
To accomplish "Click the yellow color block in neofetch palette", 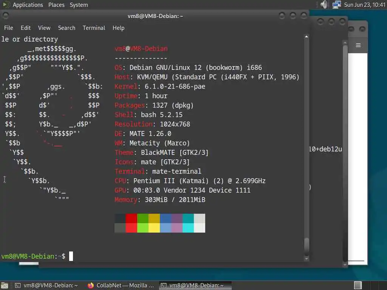I will [x=154, y=223].
